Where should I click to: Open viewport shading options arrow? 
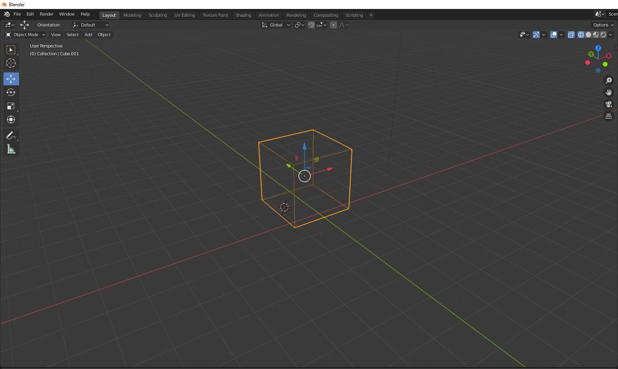[611, 35]
